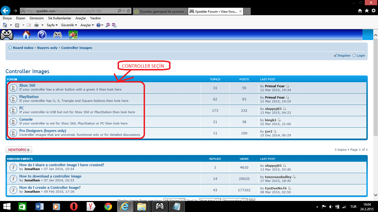Open 'How do I create a Controller Image?' topic
378x212 pixels.
pos(50,188)
